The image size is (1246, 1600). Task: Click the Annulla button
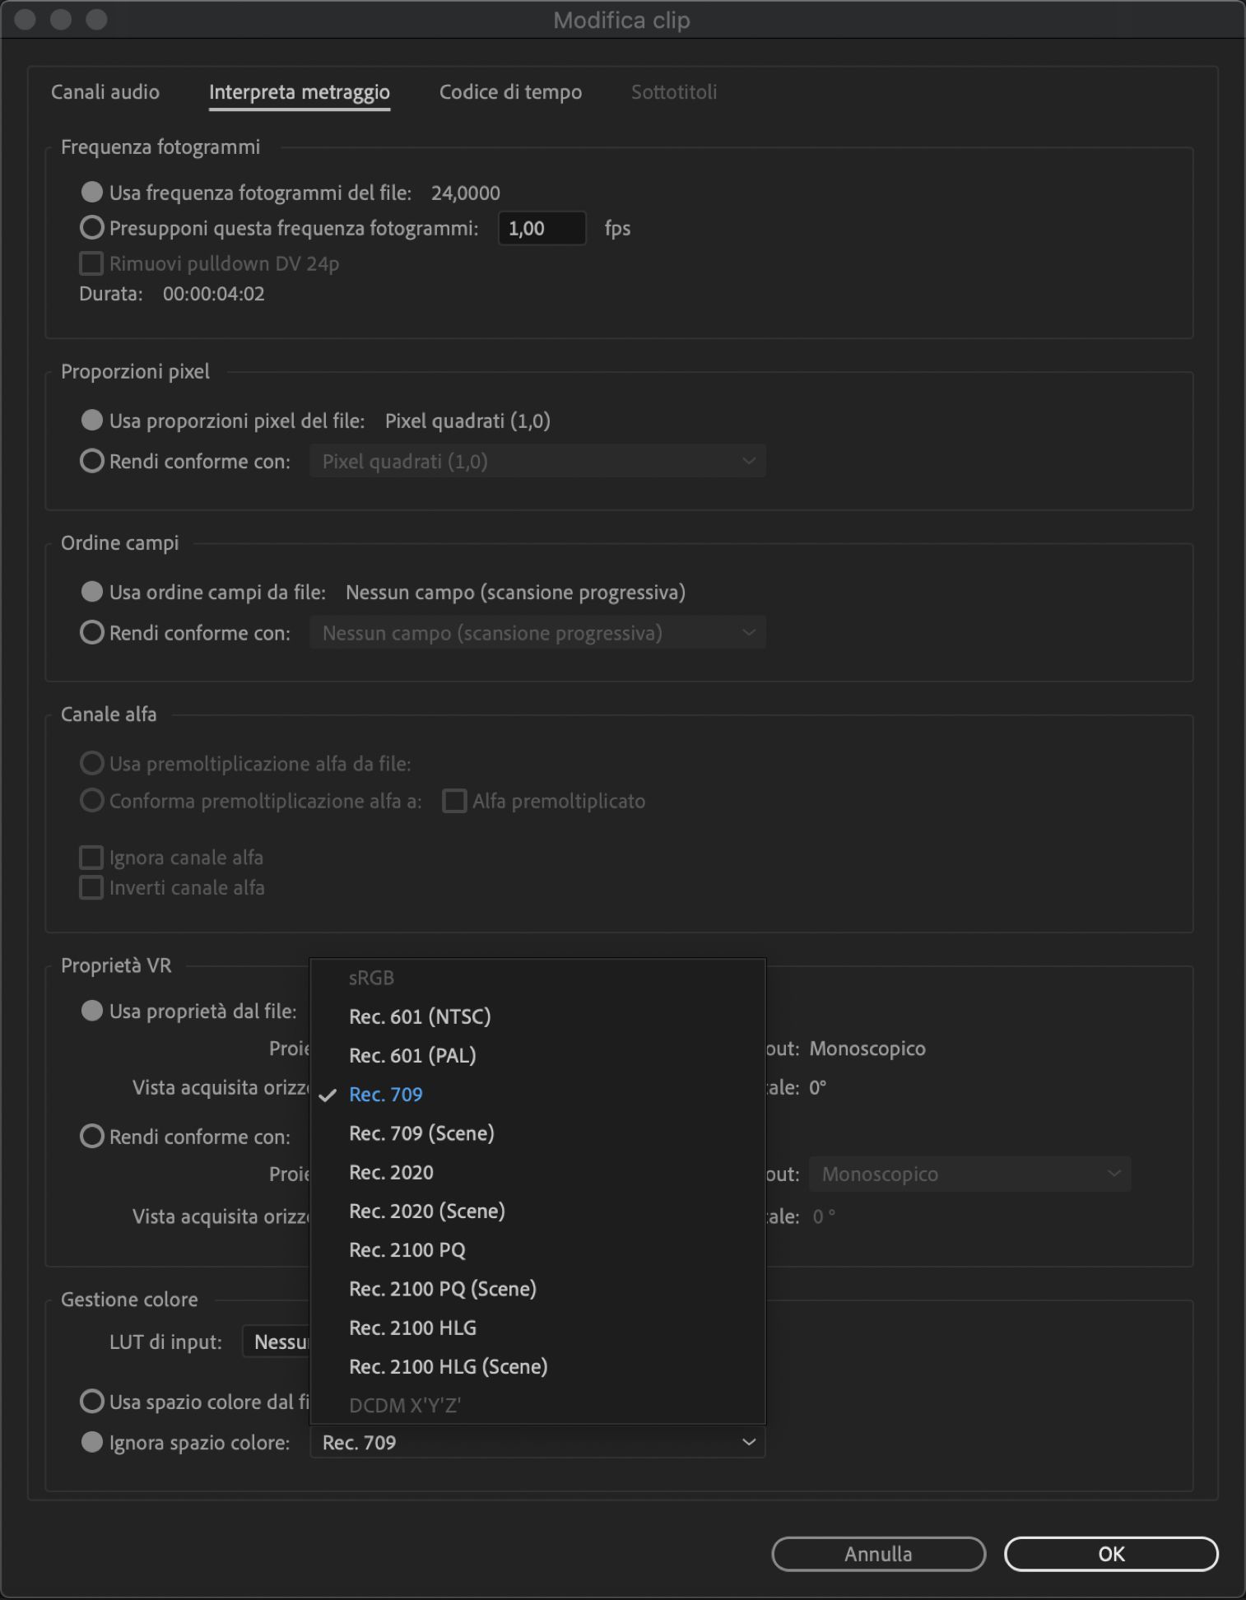point(878,1554)
